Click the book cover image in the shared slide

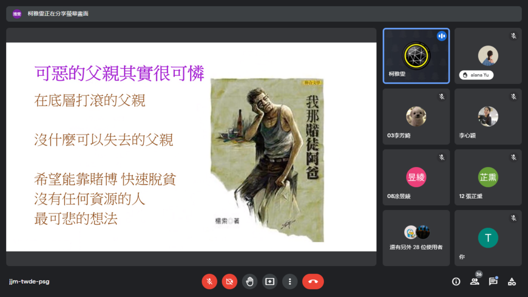tap(268, 160)
